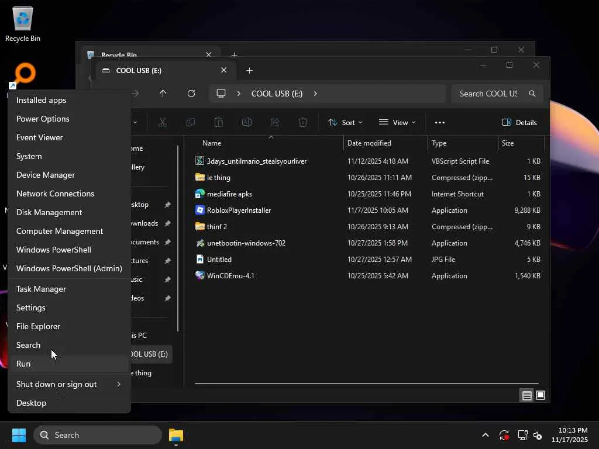Viewport: 599px width, 449px height.
Task: Click the RobloxPlayerInstaller file icon
Action: tap(200, 210)
